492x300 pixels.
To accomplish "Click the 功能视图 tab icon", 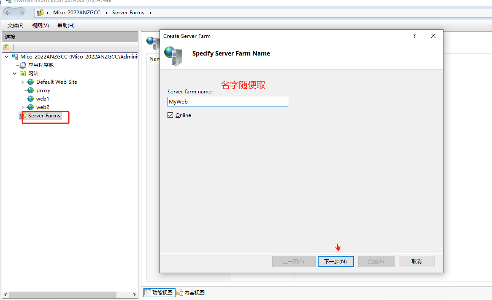I will (x=148, y=292).
